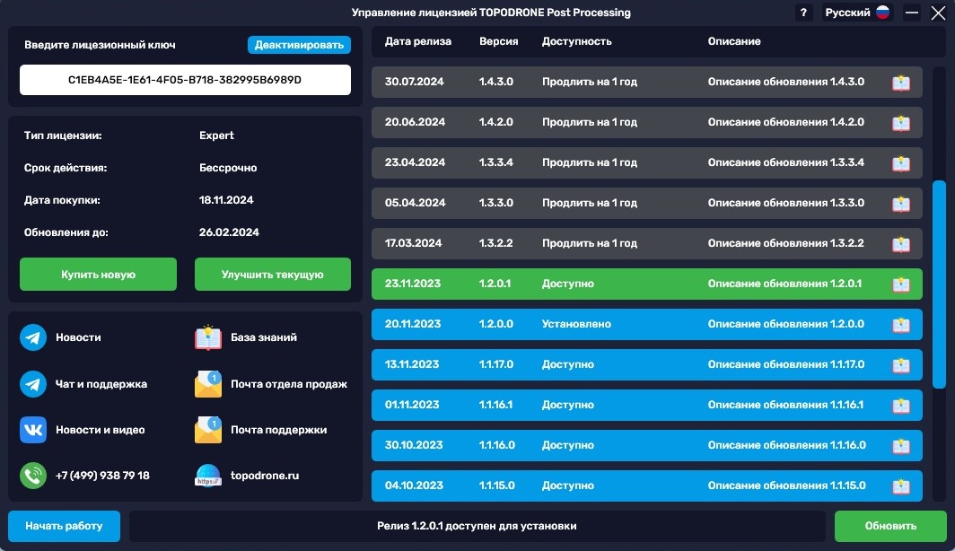Screen dimensions: 955x551
Task: Open the description icon for update 1.1.16.0
Action: click(x=901, y=446)
